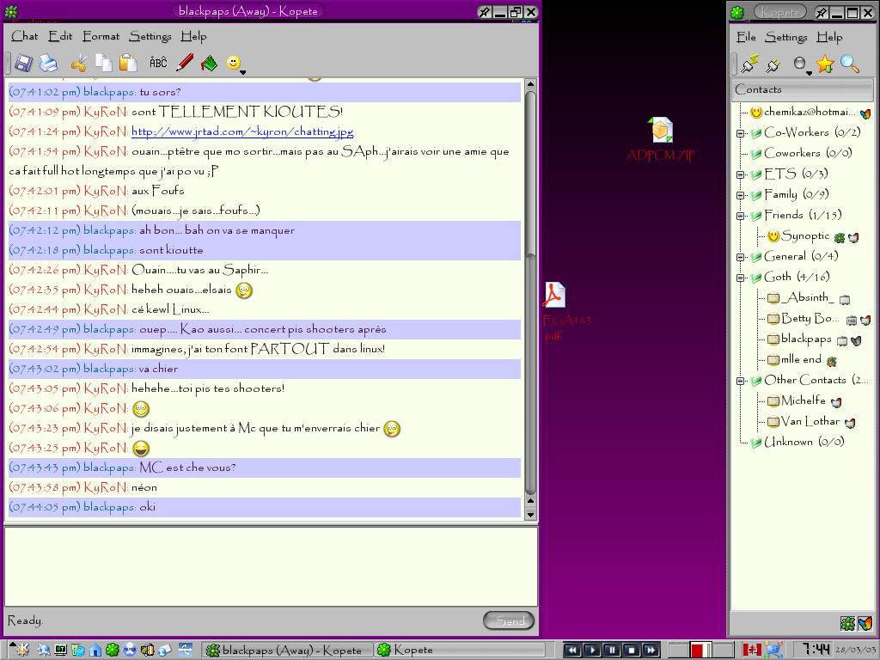Image resolution: width=880 pixels, height=660 pixels.
Task: Open the Format menu
Action: click(x=101, y=36)
